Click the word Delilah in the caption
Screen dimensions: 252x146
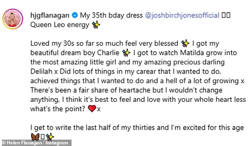(x=41, y=71)
